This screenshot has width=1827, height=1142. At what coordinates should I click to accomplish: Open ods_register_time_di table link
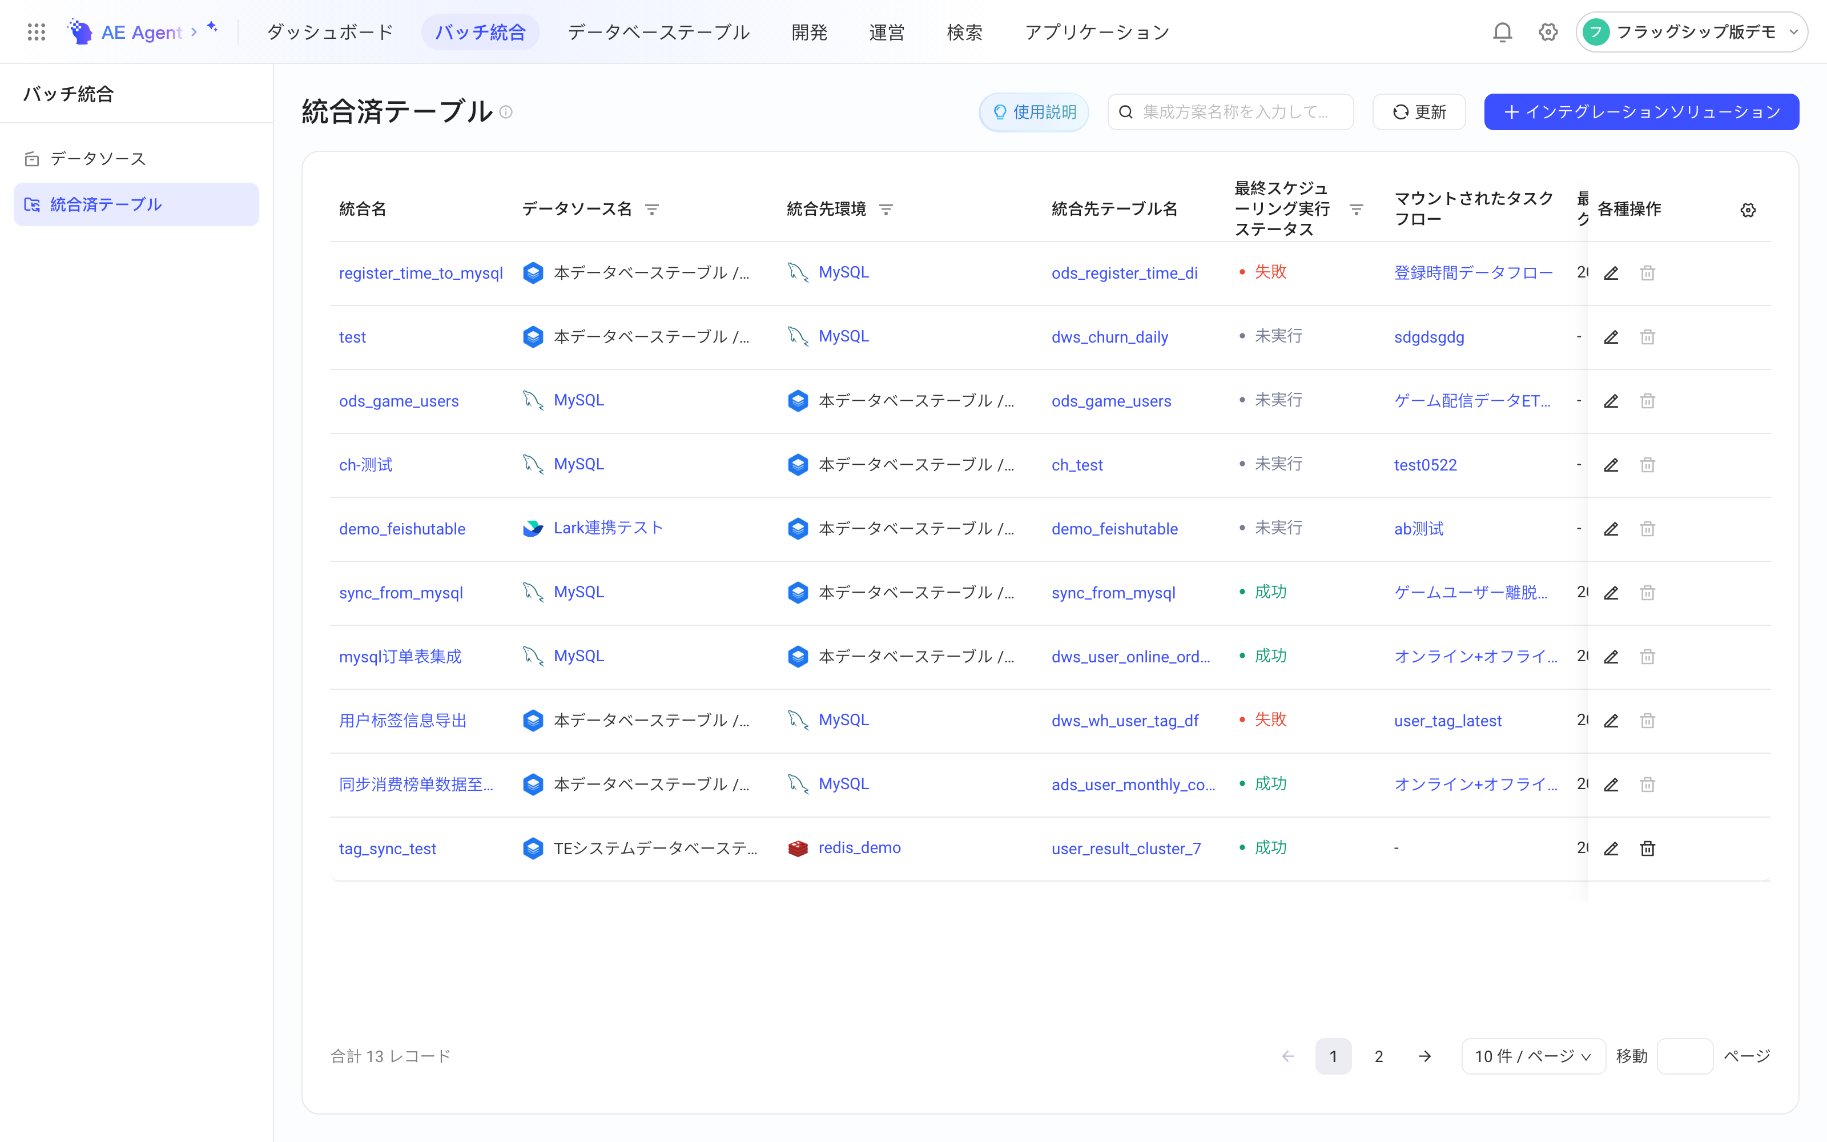1124,273
